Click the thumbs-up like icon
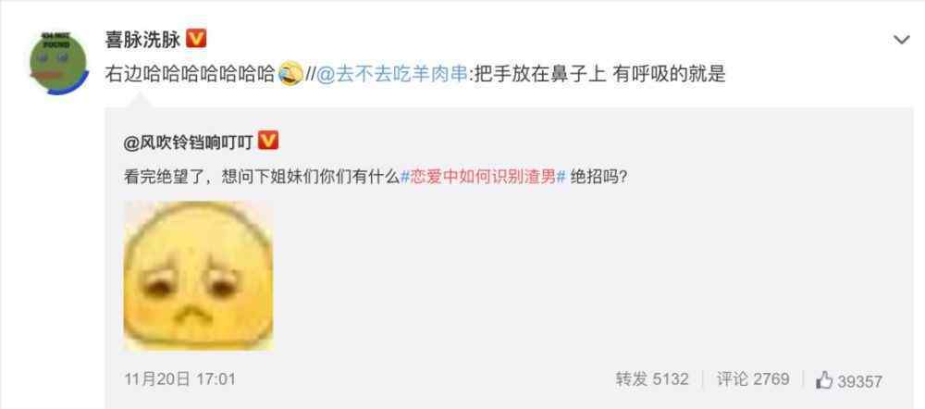925x409 pixels. pos(824,380)
